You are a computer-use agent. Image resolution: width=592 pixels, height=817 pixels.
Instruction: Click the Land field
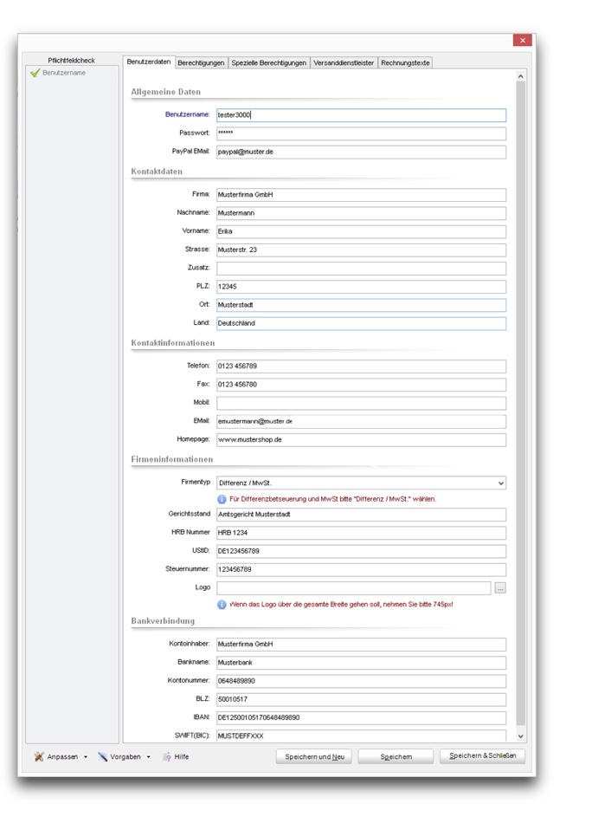[361, 323]
